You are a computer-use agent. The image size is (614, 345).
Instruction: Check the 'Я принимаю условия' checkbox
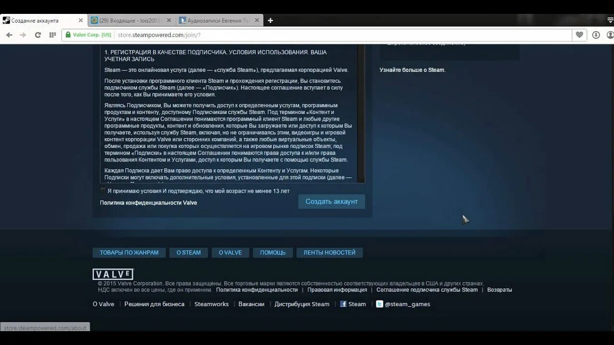tap(103, 190)
